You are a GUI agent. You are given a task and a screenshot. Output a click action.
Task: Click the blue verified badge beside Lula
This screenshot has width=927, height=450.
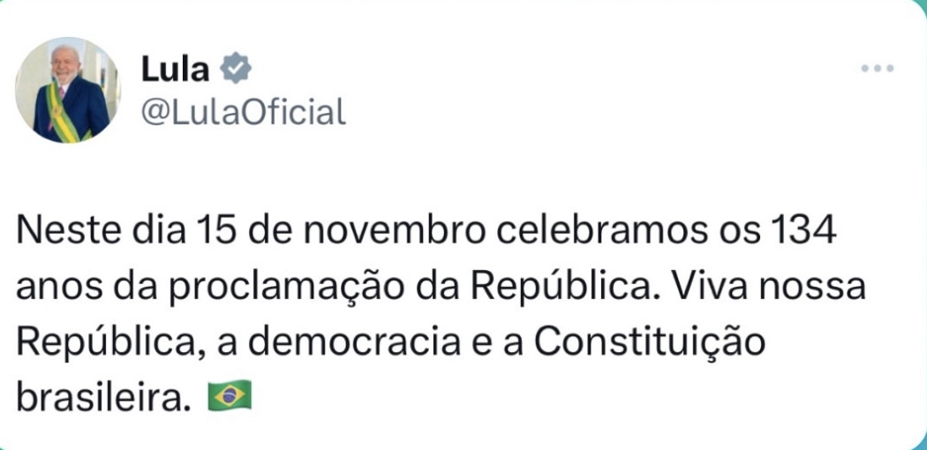236,69
